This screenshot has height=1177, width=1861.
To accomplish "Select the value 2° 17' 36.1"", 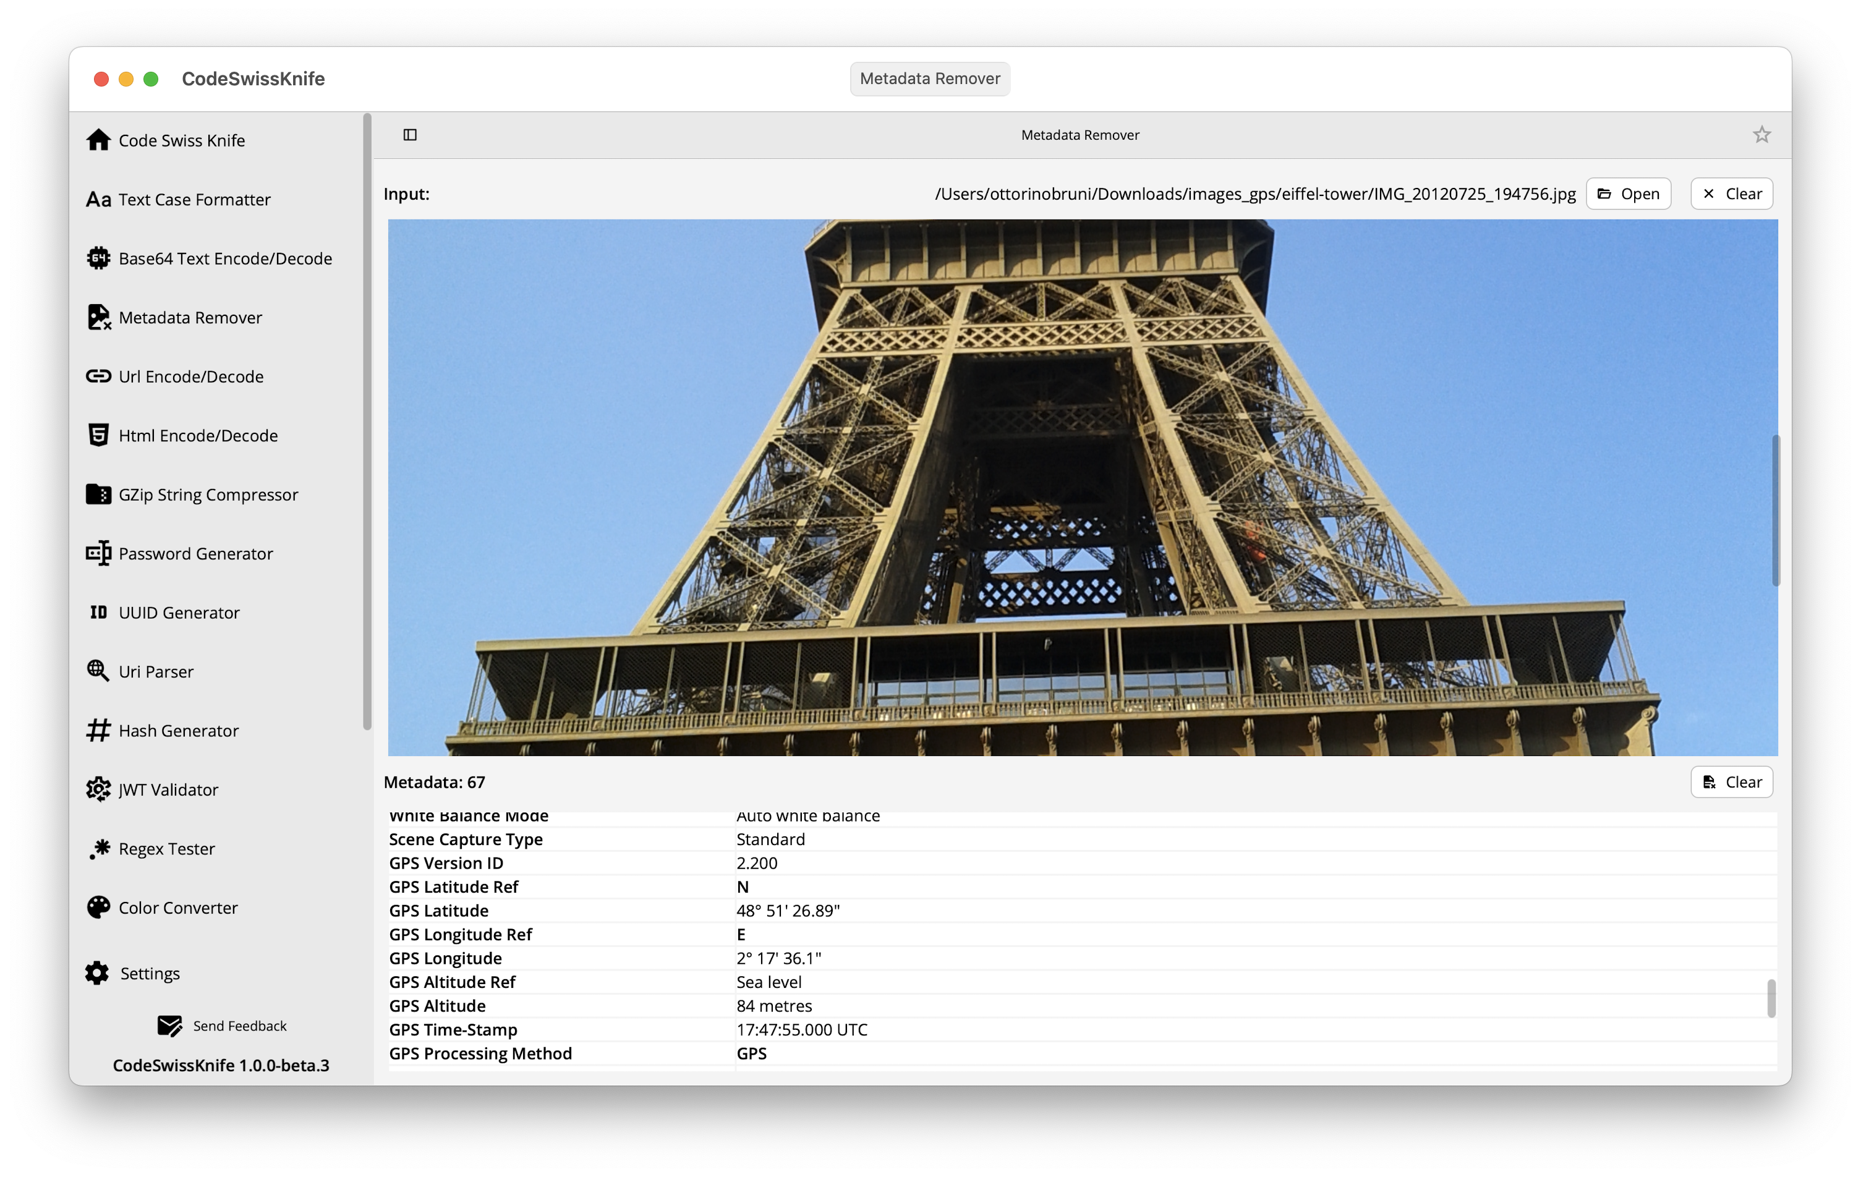I will [x=778, y=958].
